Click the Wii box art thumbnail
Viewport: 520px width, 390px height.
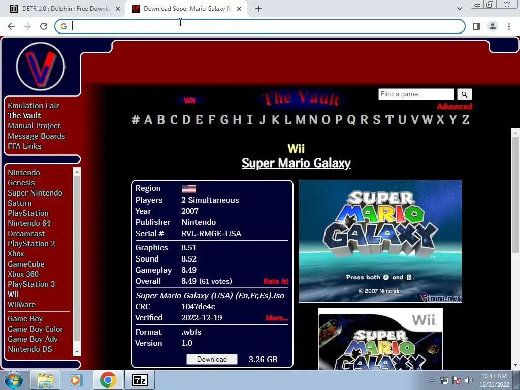click(x=380, y=339)
